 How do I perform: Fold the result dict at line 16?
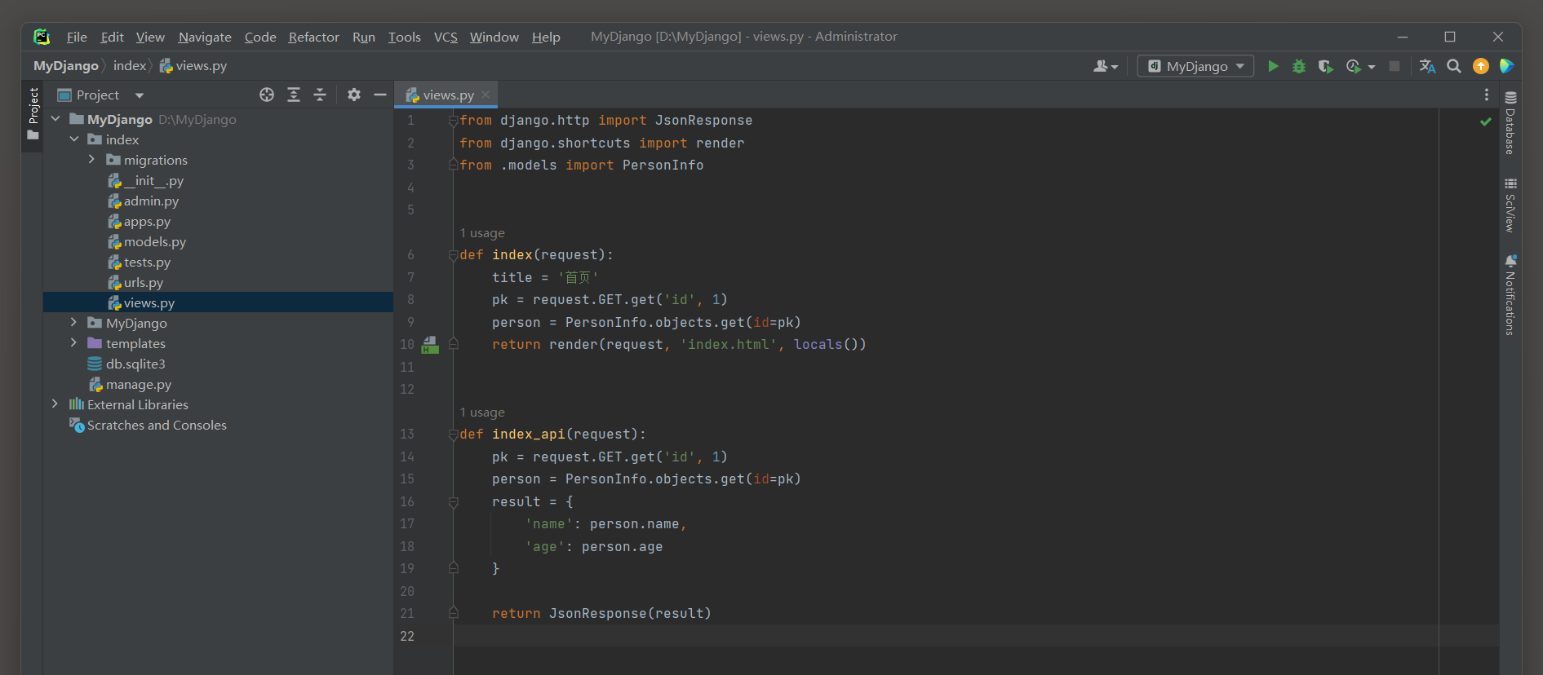pos(454,502)
